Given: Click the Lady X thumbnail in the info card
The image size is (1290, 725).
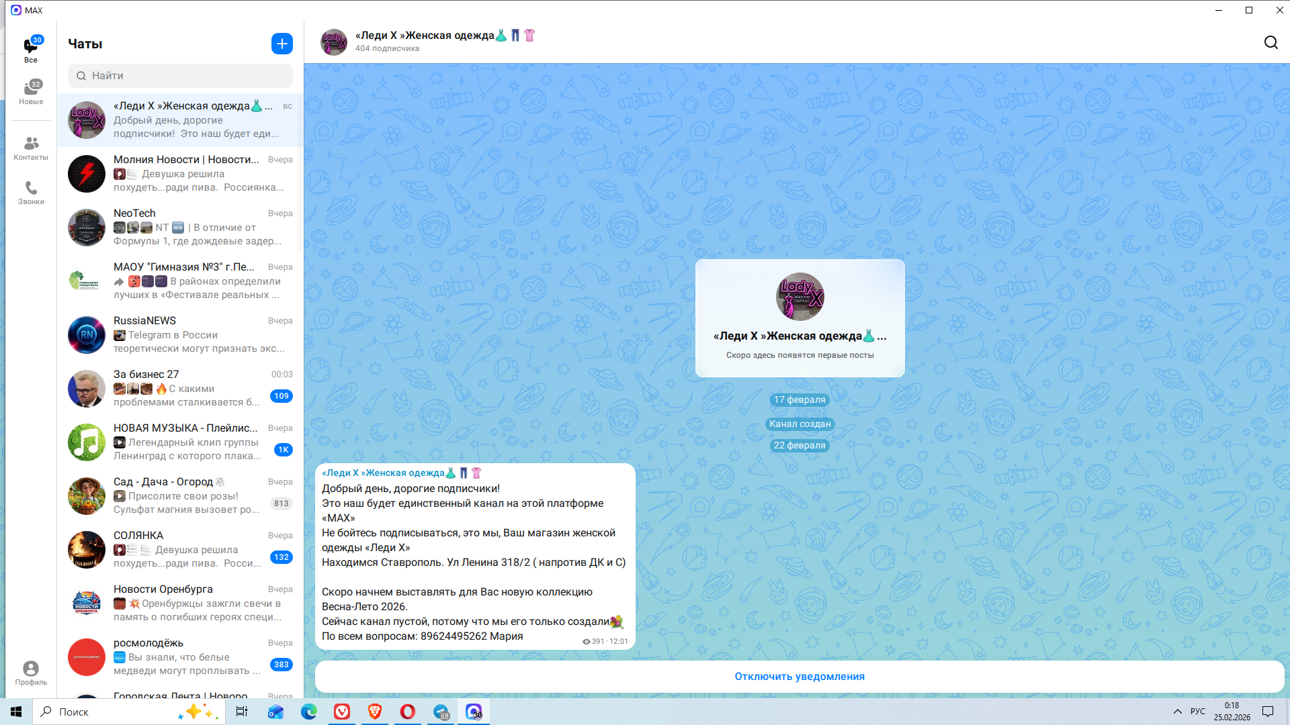Looking at the screenshot, I should click(800, 297).
